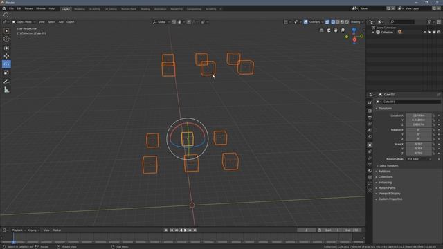Click the perspective/orthographic grid icon

321,30
